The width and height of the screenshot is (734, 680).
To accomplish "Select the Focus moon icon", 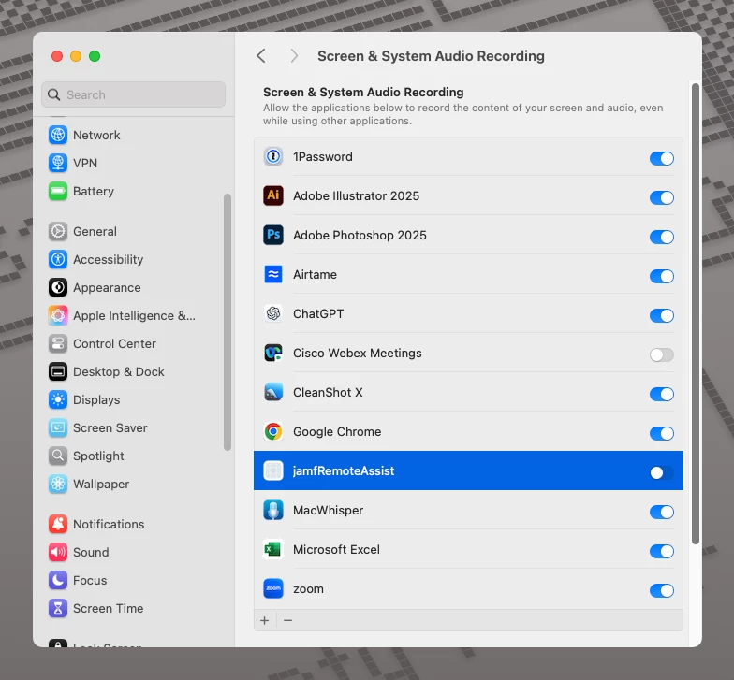I will 58,580.
